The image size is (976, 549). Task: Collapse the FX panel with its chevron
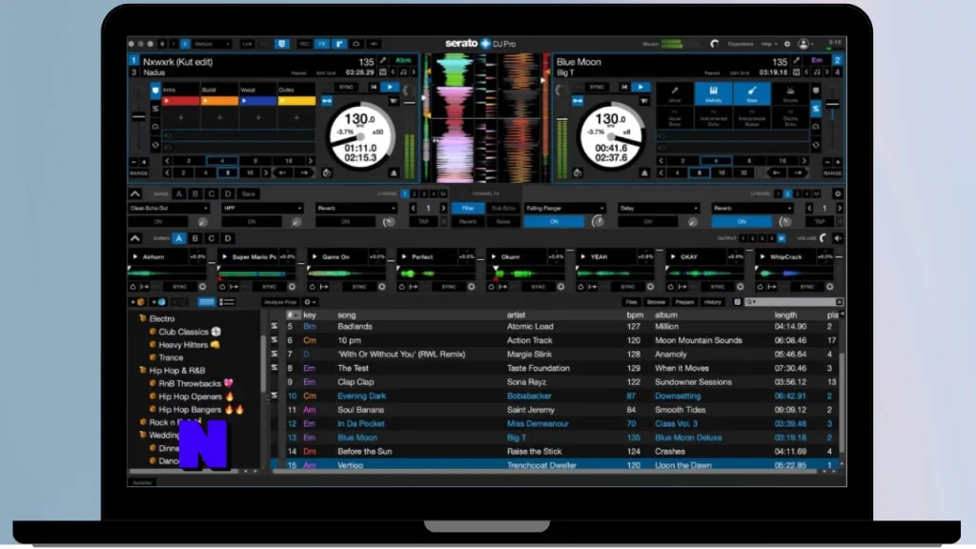pos(135,194)
